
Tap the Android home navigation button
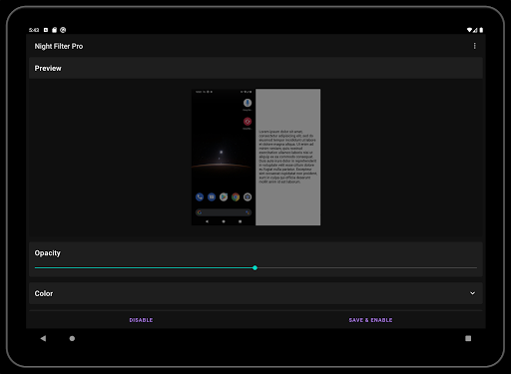[x=72, y=338]
